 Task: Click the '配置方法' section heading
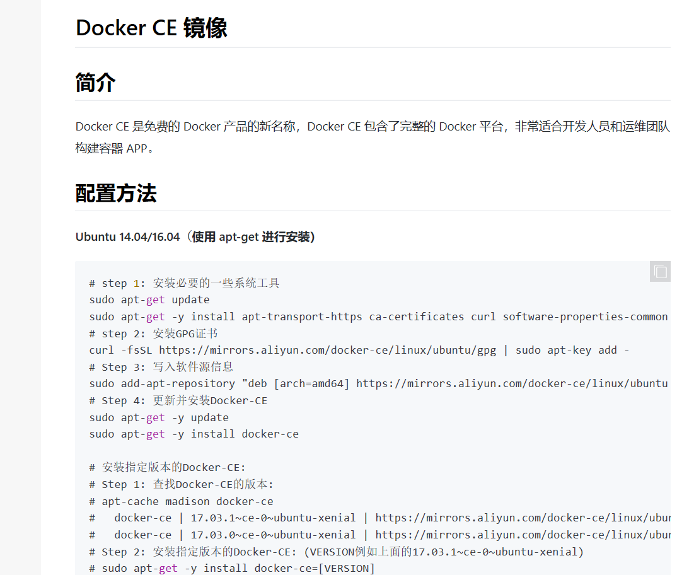point(116,193)
